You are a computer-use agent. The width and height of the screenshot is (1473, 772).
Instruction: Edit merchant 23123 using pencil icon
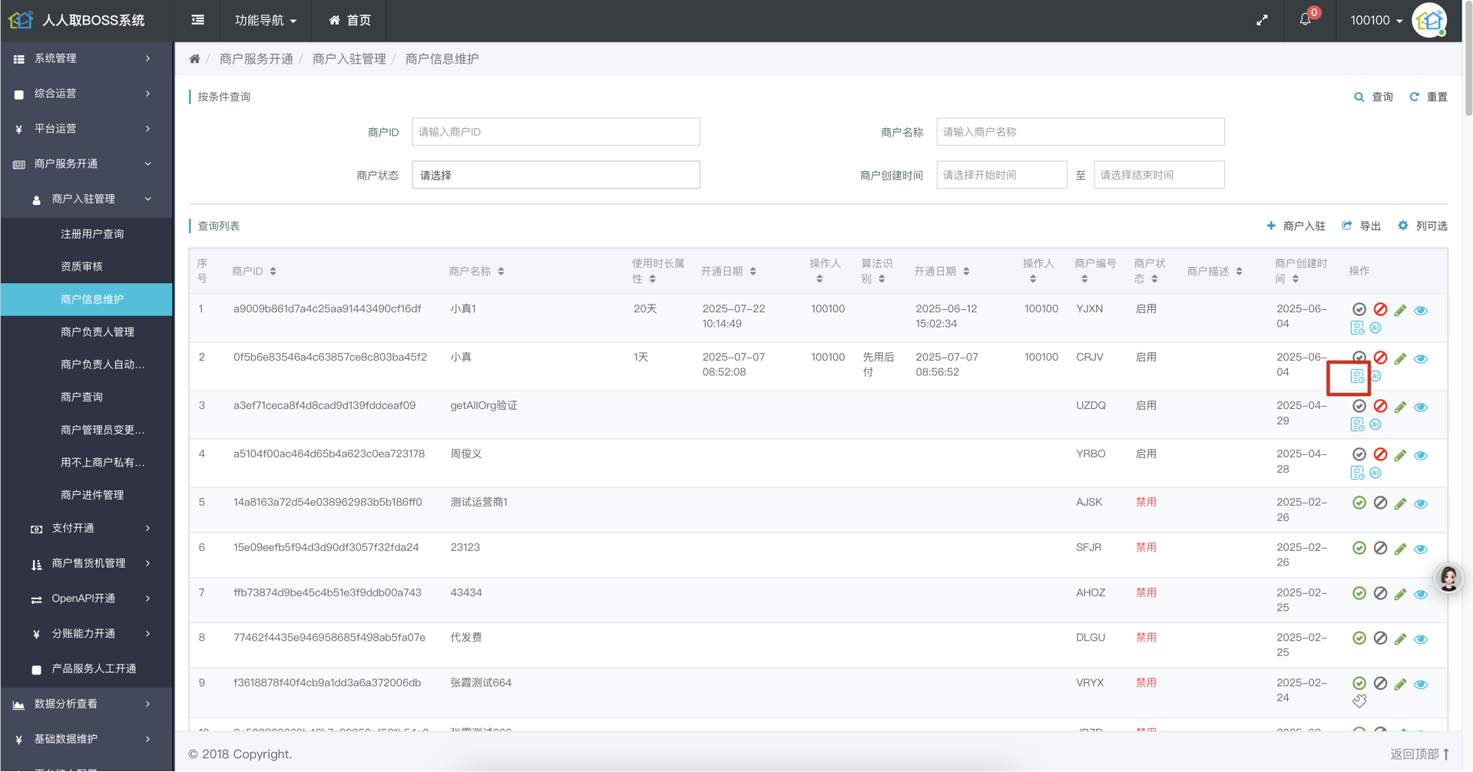(1401, 549)
